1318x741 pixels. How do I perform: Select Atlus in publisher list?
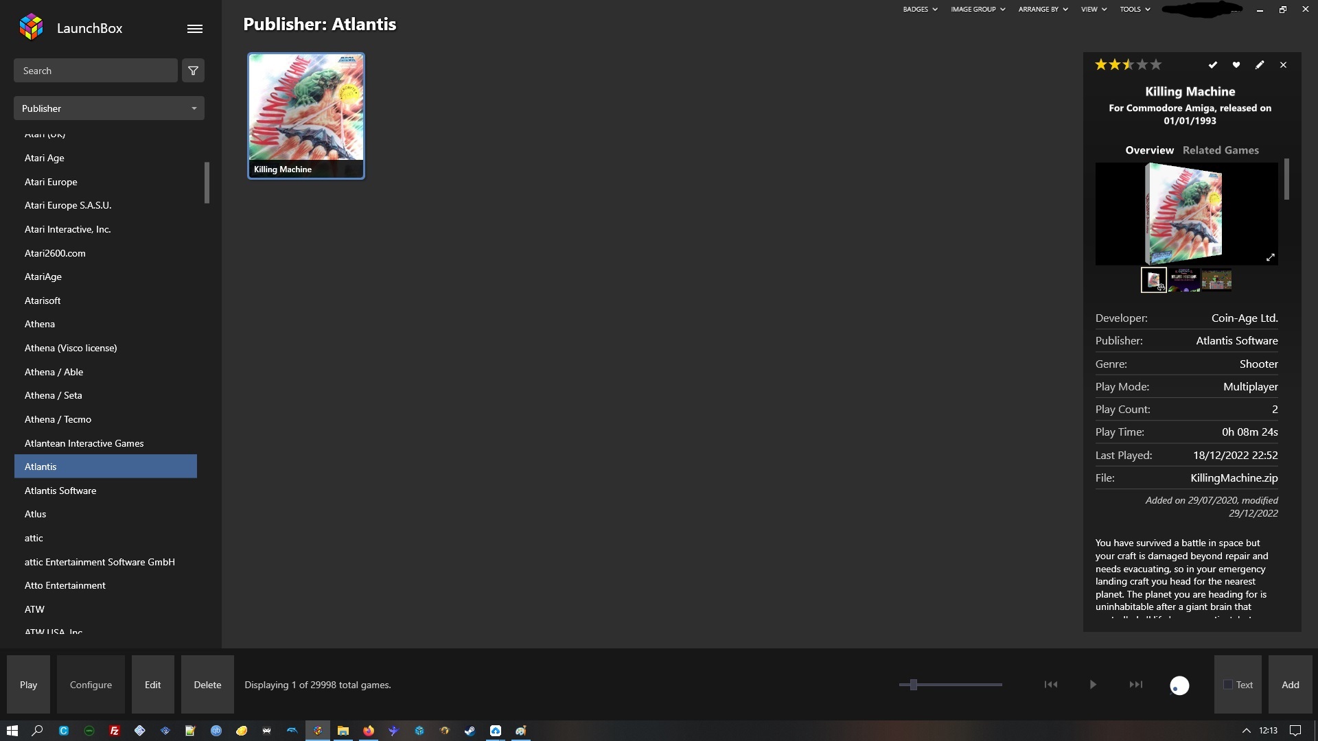[106, 514]
